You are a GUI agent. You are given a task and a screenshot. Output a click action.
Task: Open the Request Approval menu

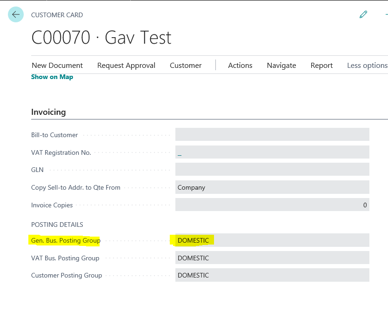pyautogui.click(x=126, y=66)
